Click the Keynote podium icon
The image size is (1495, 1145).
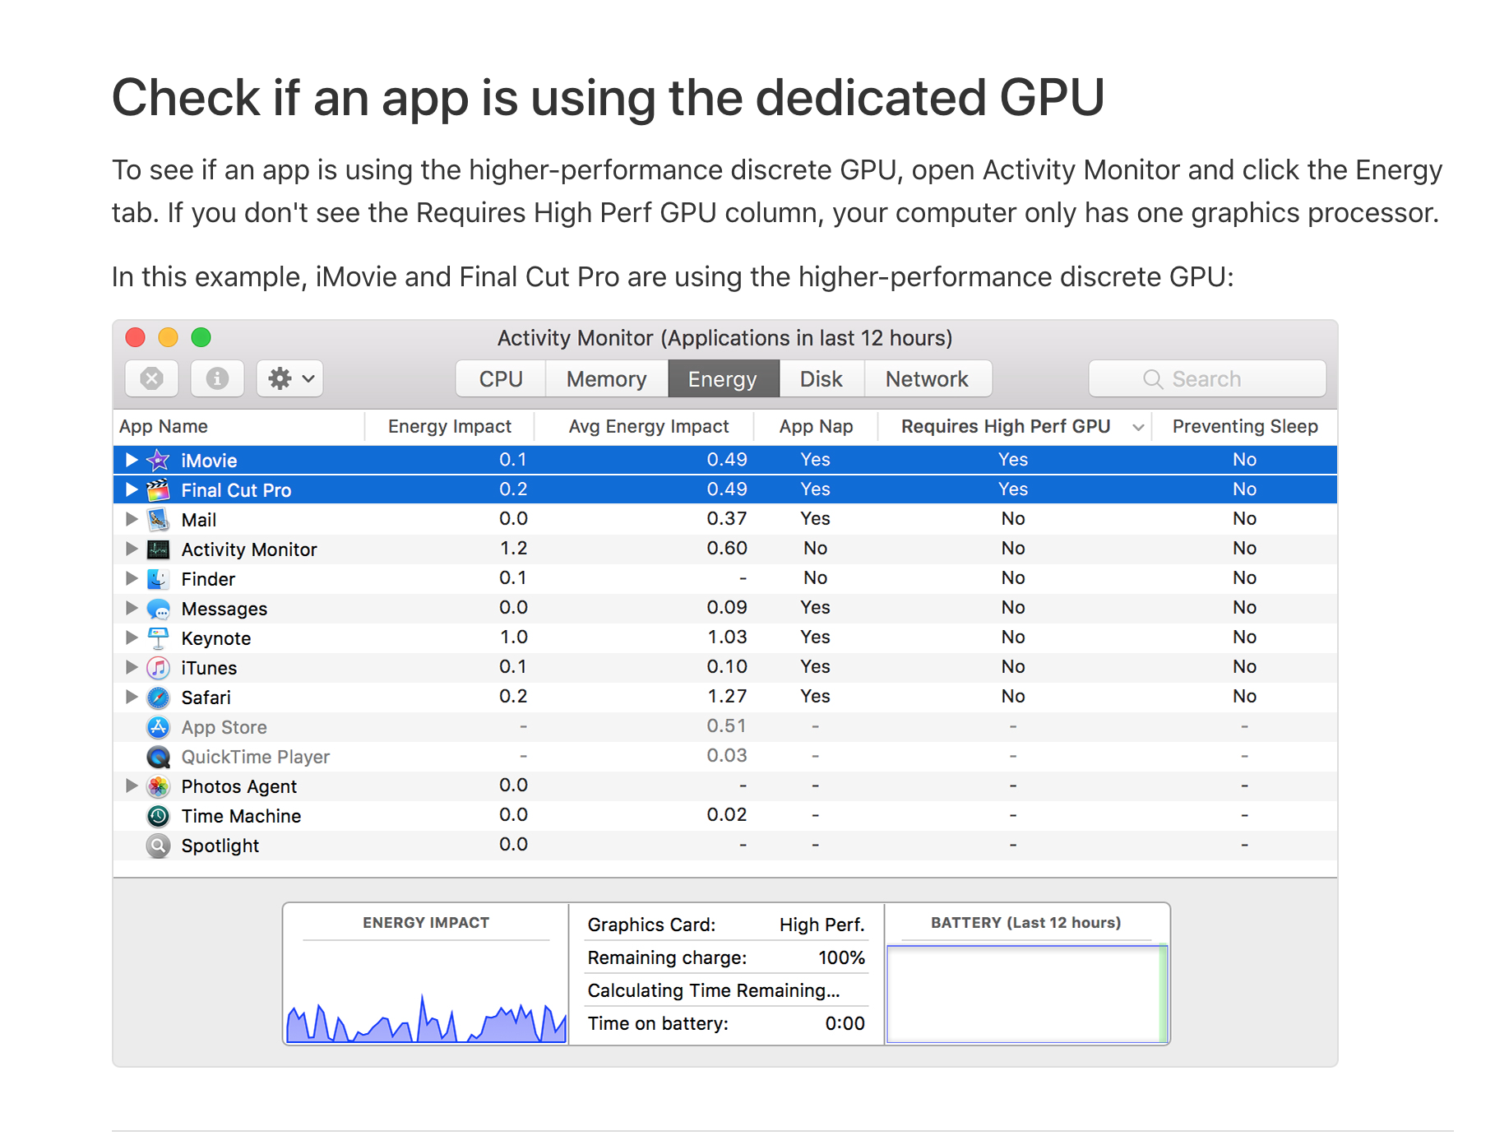click(x=158, y=638)
